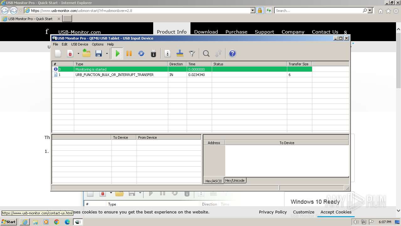This screenshot has width=401, height=226.
Task: Open the Download page link
Action: [x=206, y=32]
